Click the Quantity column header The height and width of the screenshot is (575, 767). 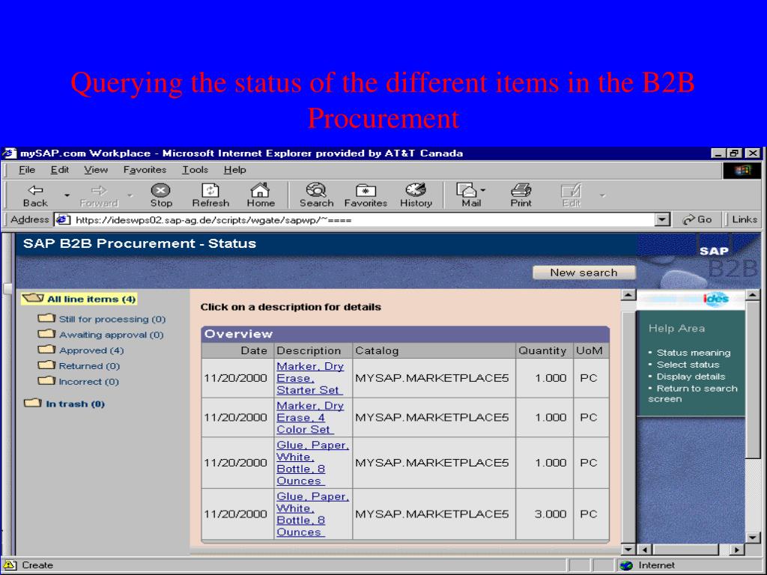pos(544,350)
